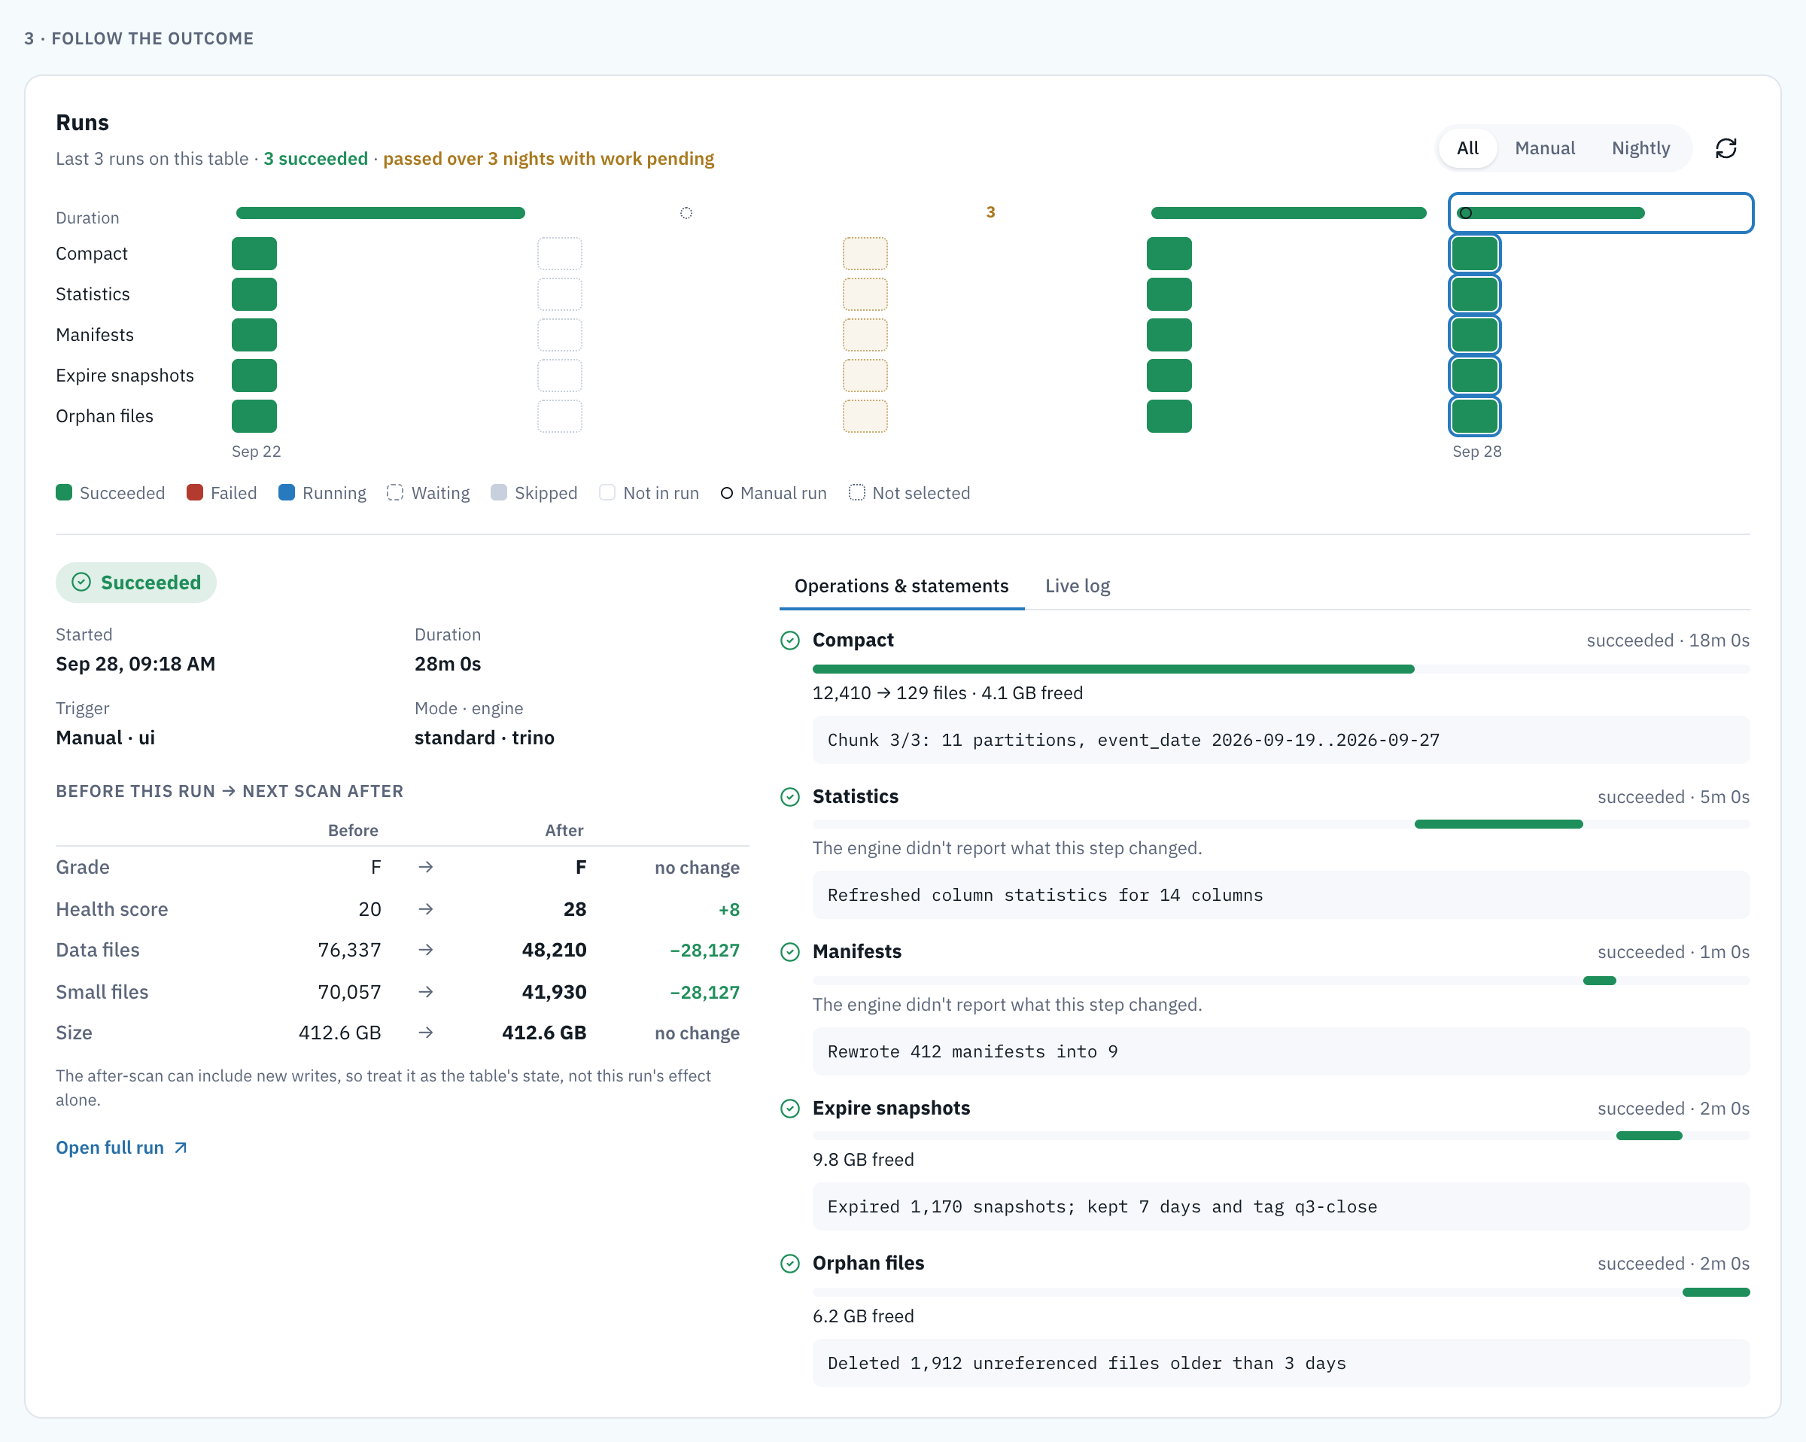Click the Succeeded status badge
Screen dimensions: 1806x1442
pos(135,583)
